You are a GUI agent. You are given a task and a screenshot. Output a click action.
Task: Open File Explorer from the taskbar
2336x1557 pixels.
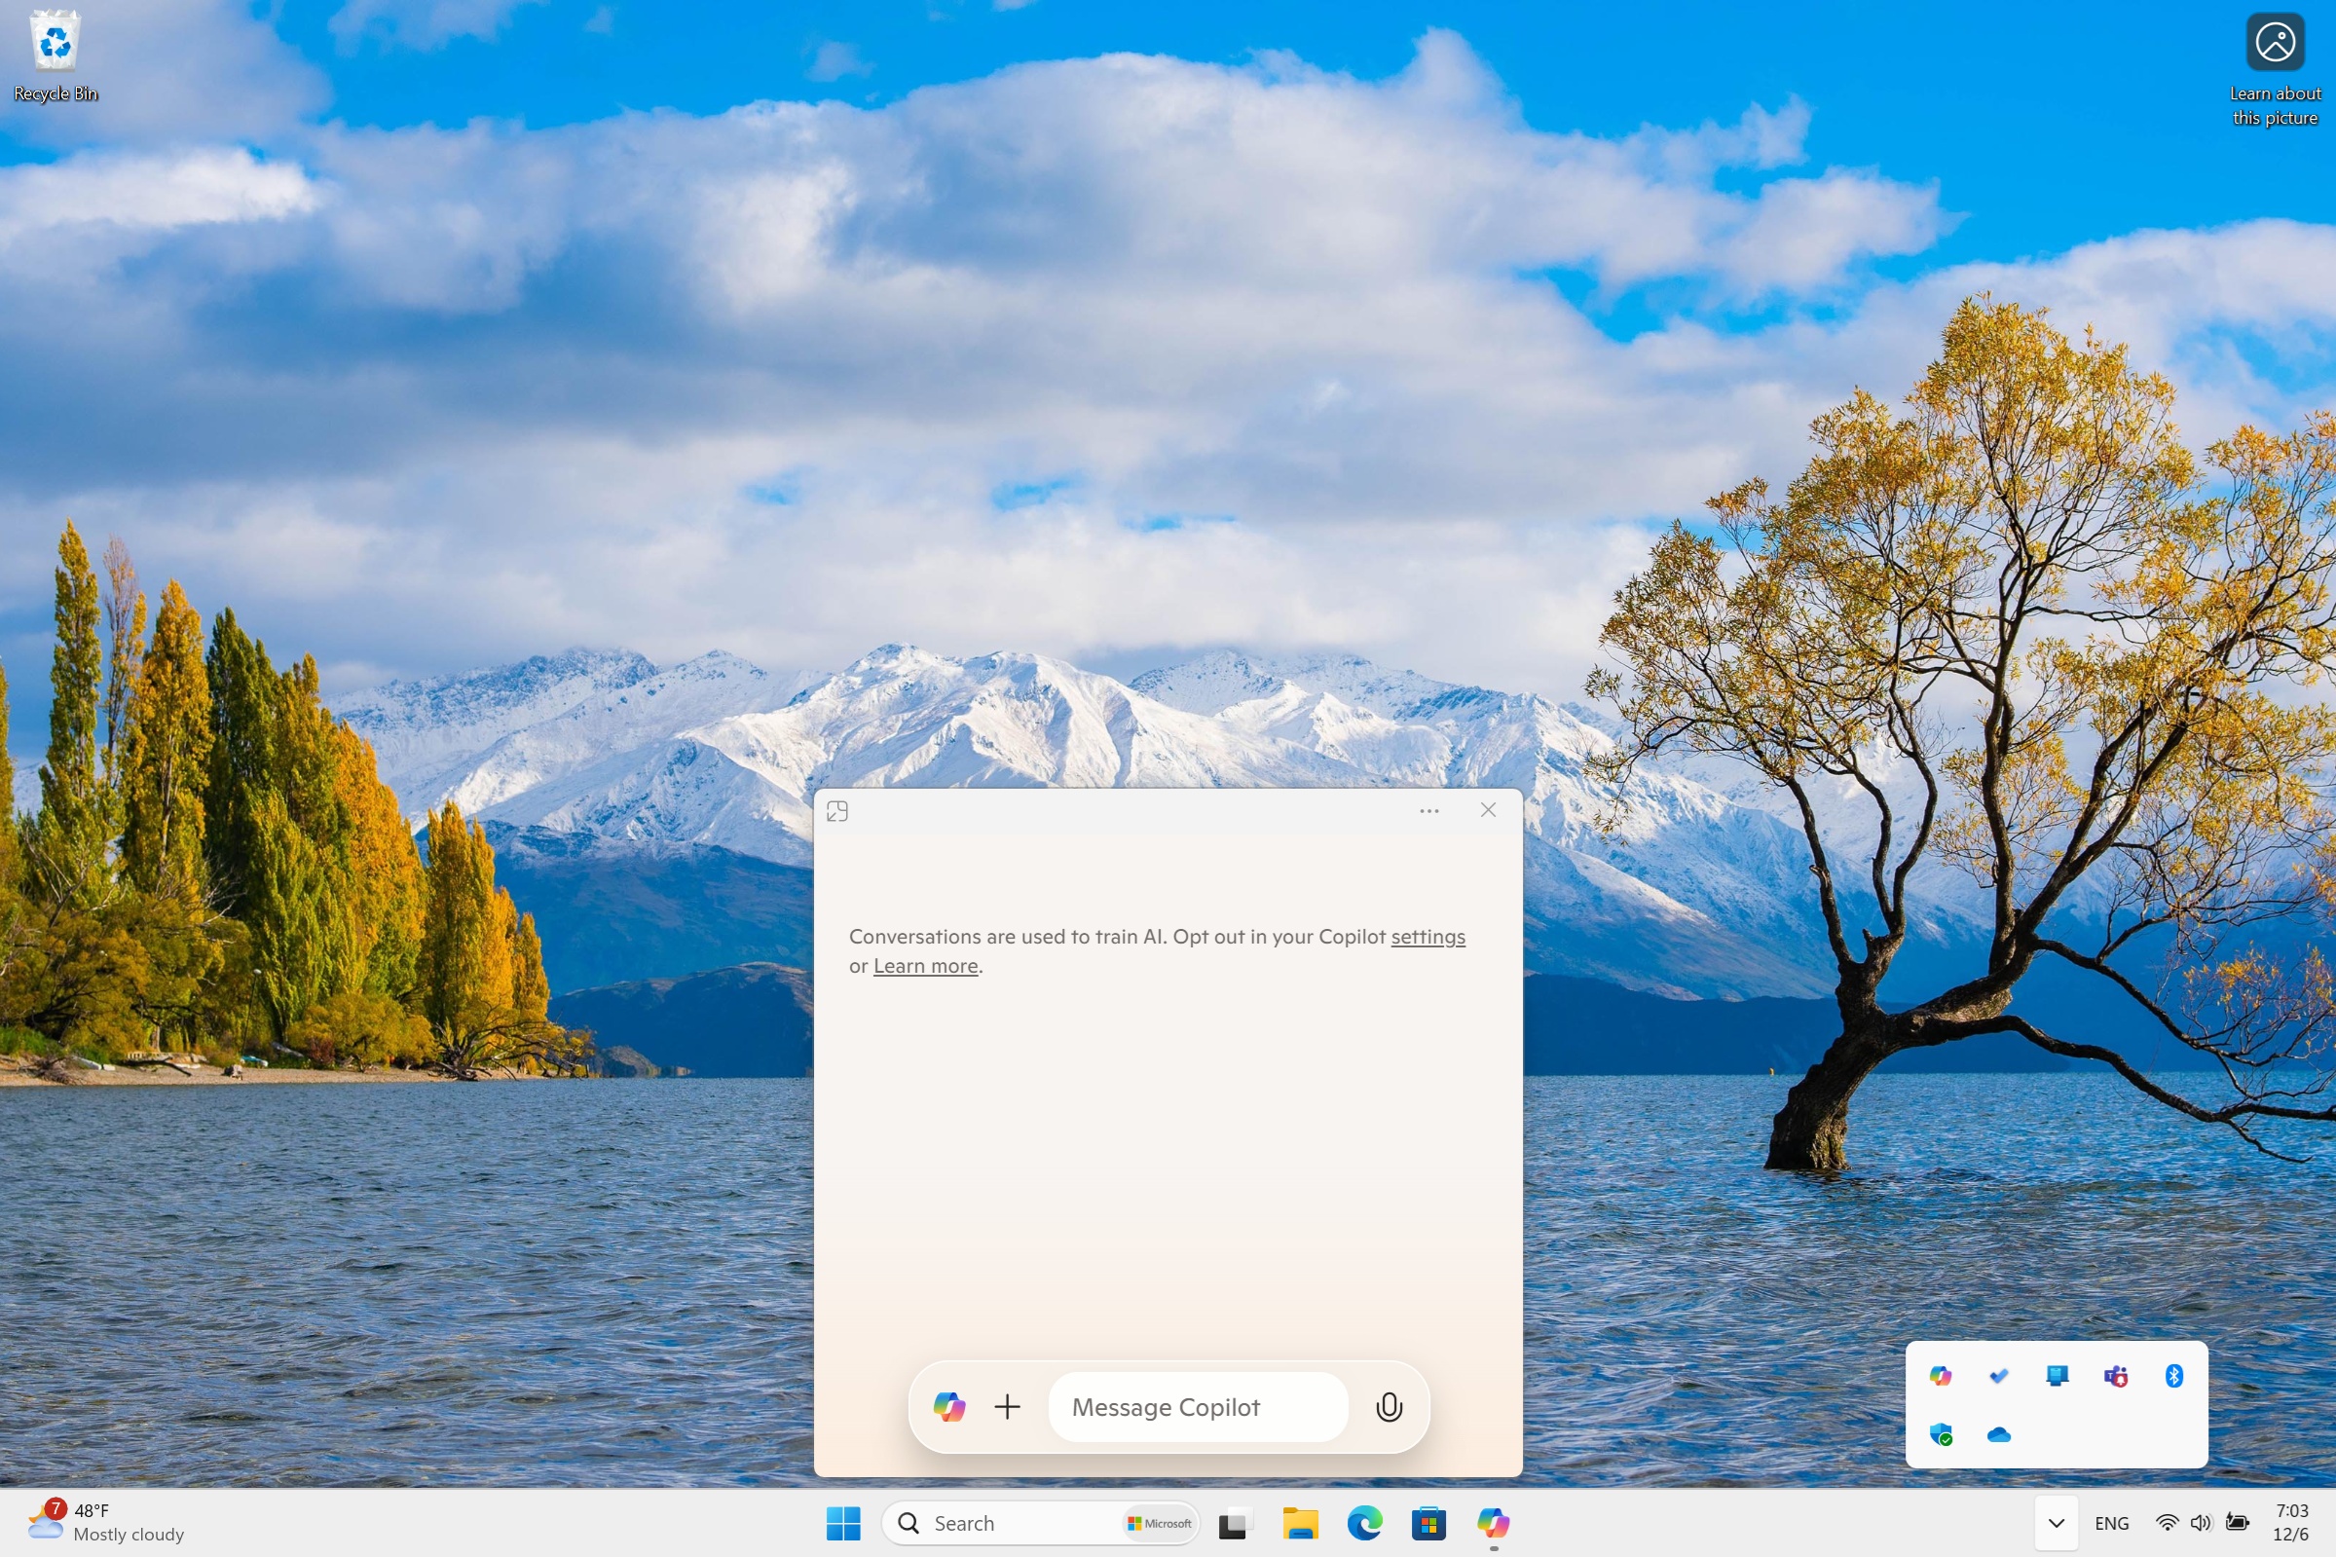coord(1300,1522)
